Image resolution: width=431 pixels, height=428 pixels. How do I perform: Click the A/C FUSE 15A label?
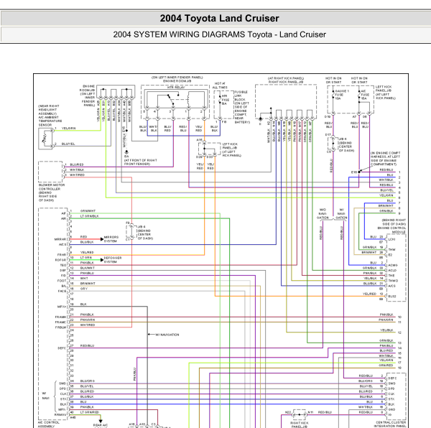364,95
